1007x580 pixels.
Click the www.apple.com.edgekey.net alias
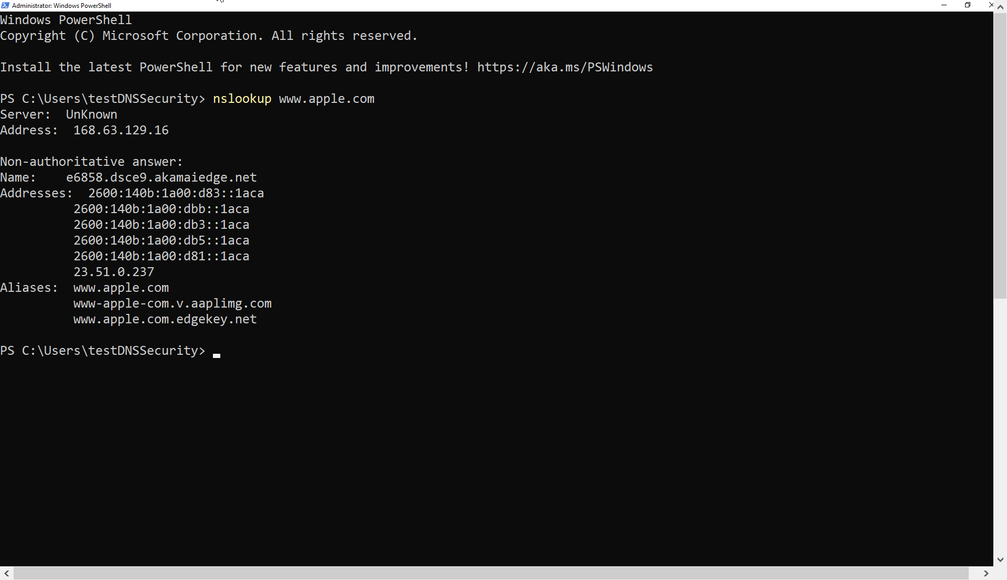[x=165, y=319]
